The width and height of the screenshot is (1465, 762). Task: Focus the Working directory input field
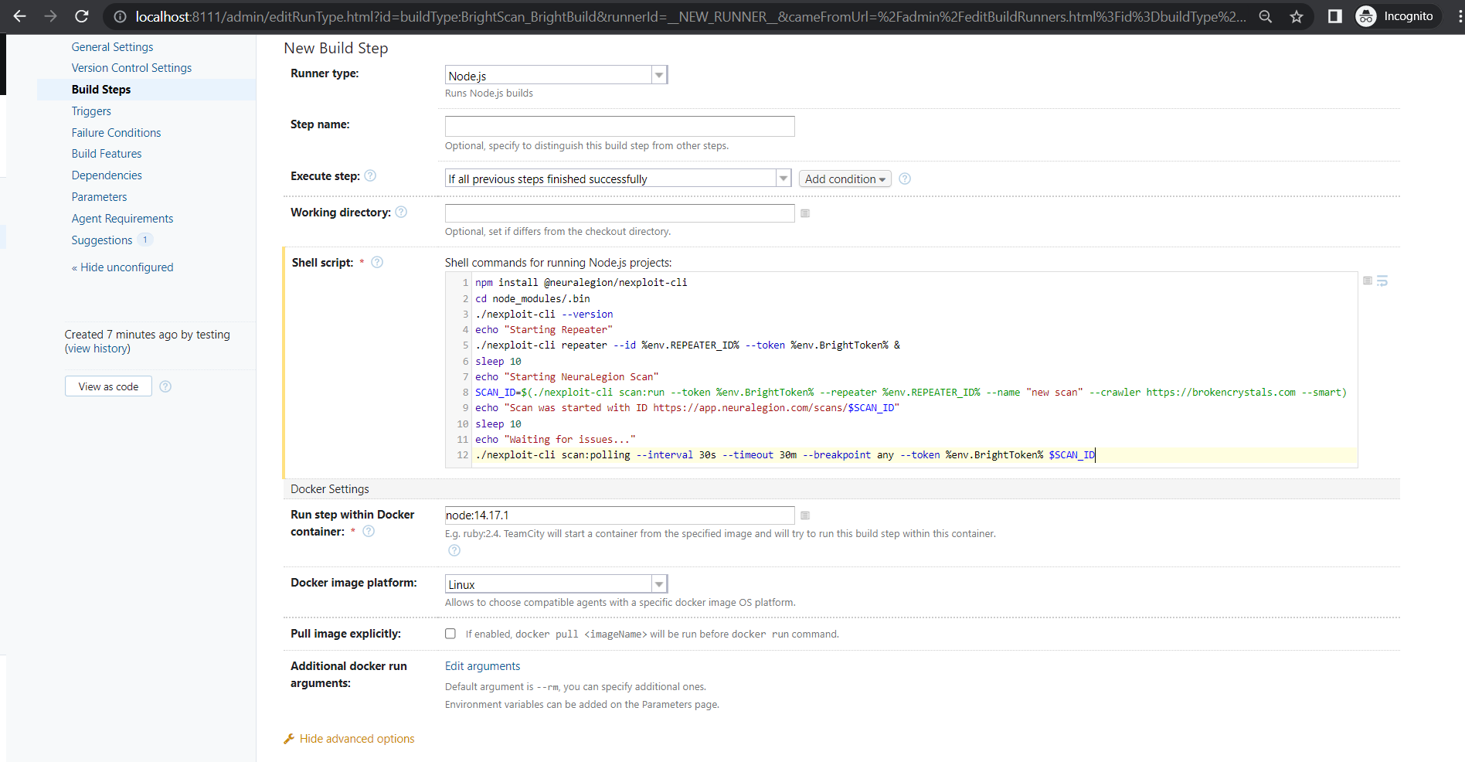click(x=620, y=213)
